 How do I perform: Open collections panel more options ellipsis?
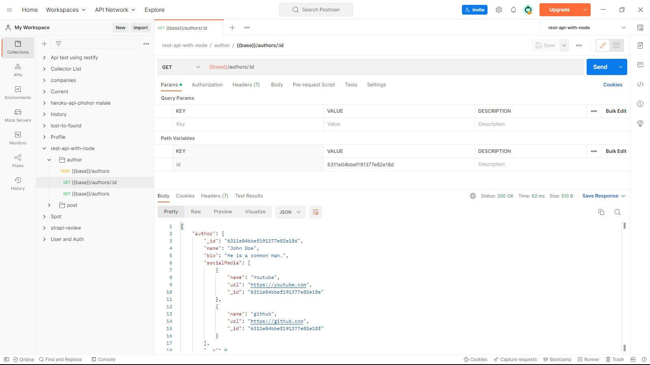146,44
